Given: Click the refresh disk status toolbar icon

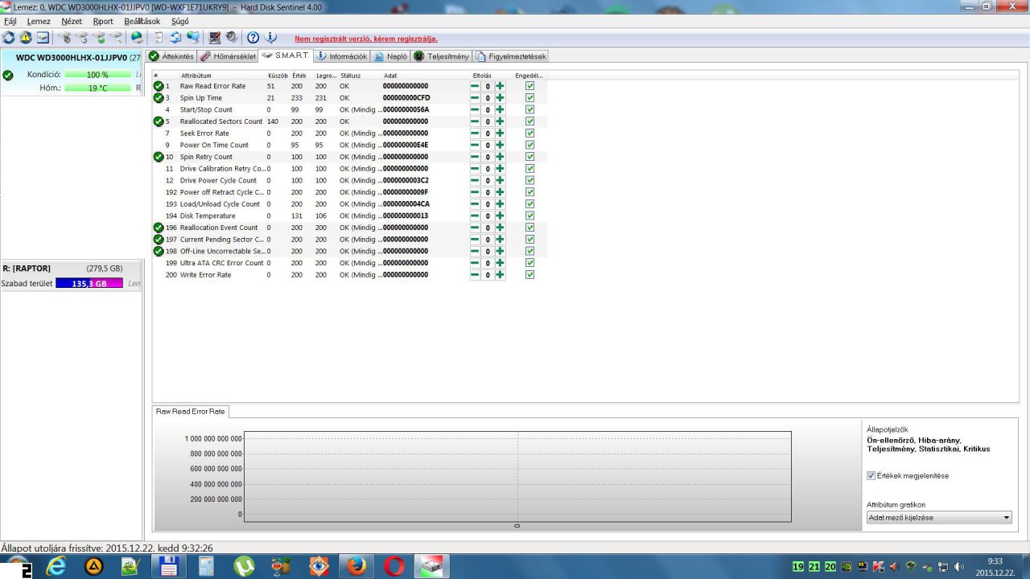Looking at the screenshot, I should tap(8, 38).
